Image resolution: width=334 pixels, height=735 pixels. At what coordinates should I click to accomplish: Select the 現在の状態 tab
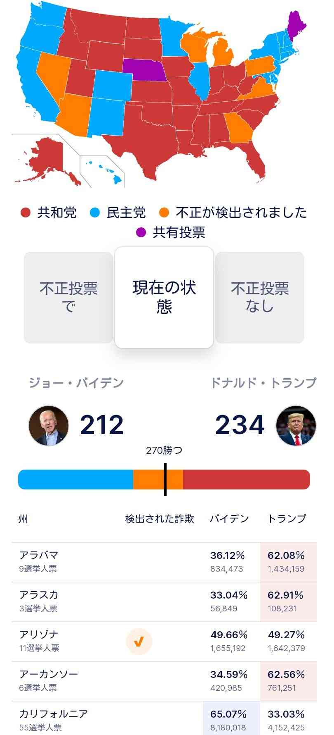[x=164, y=298]
